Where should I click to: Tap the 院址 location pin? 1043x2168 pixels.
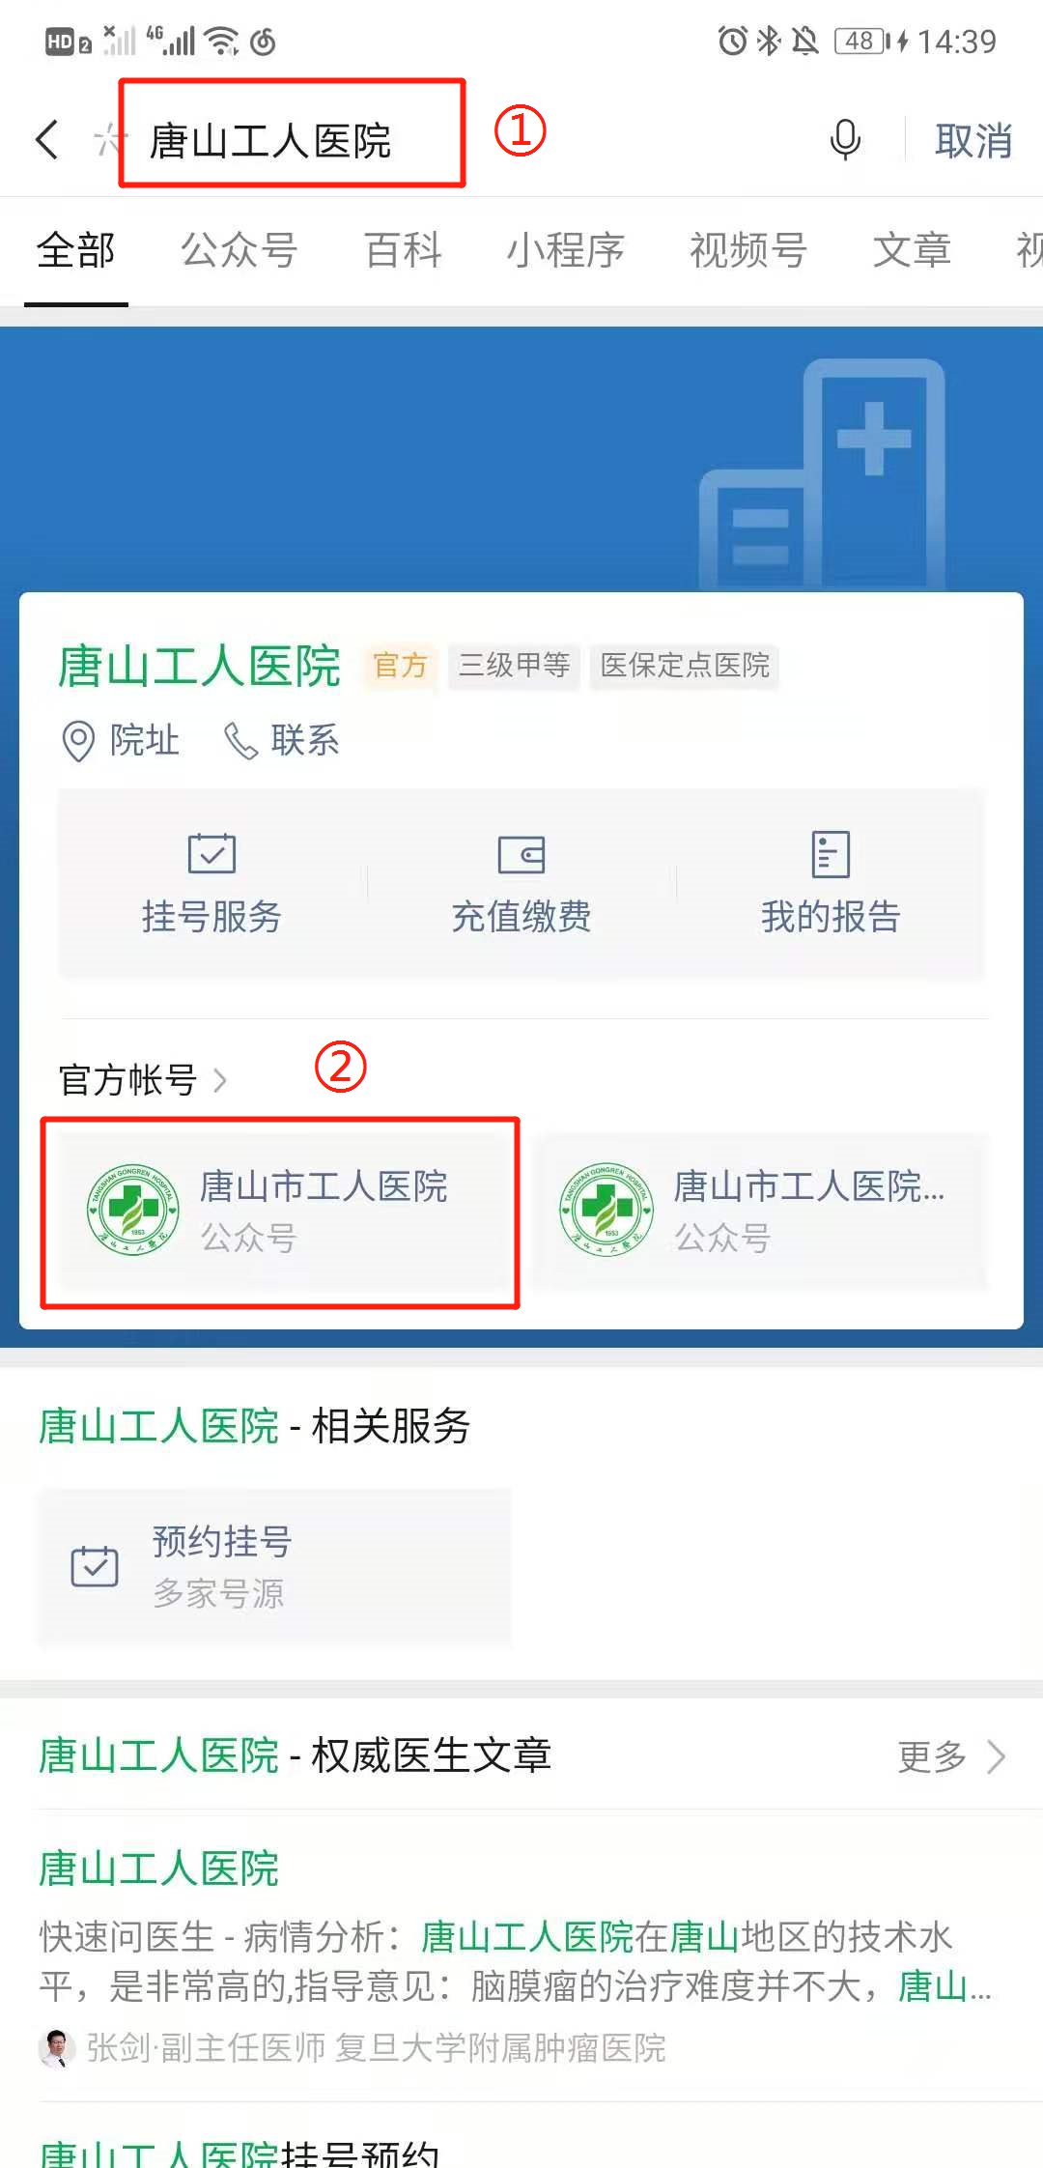(x=78, y=741)
